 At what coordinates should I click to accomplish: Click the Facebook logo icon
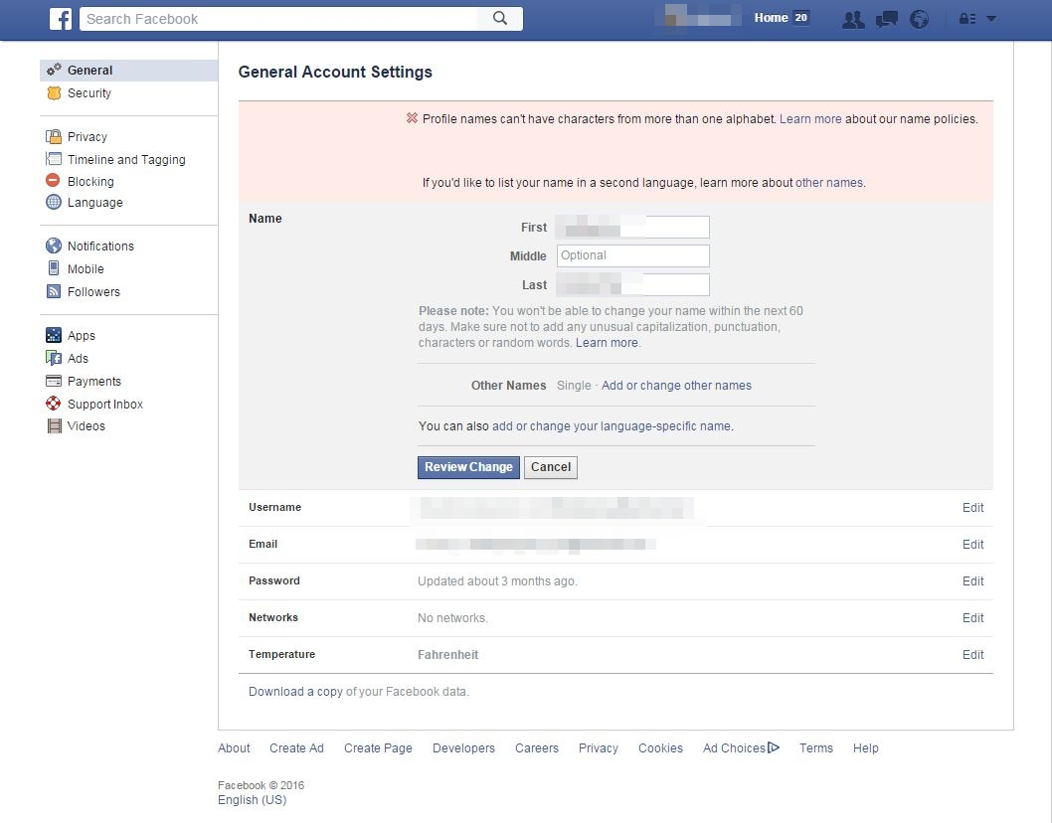(x=61, y=19)
